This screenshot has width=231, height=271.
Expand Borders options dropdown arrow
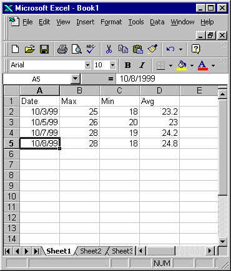tap(170, 66)
